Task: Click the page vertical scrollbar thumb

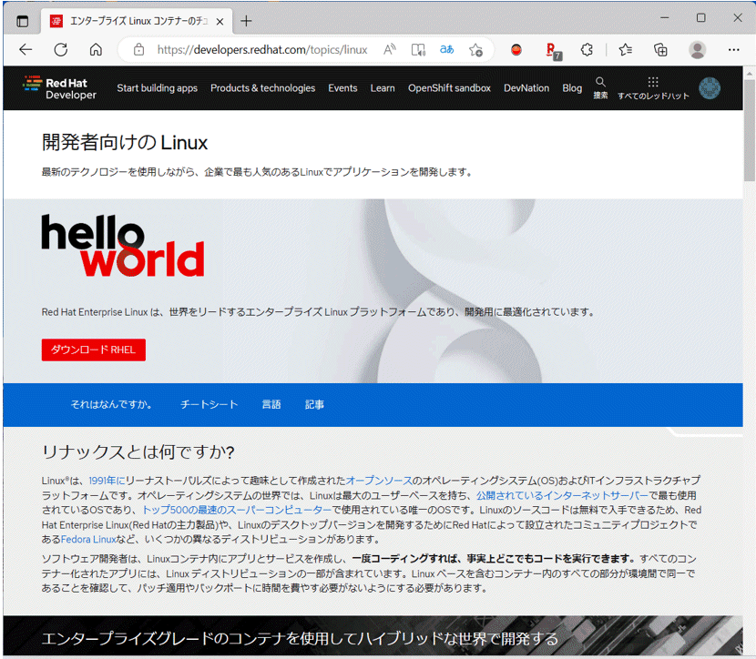Action: pos(750,130)
